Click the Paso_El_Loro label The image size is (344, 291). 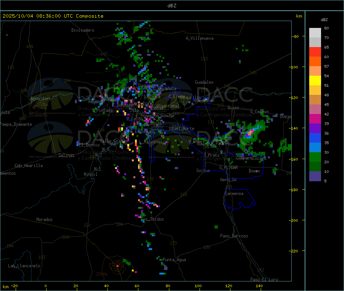[264, 280]
